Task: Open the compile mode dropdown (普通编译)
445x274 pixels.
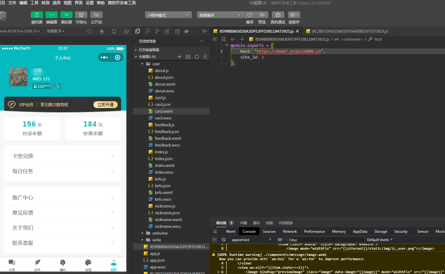Action: 220,15
